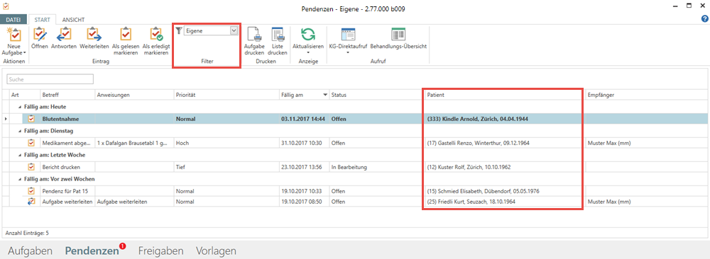Switch to Aufgaben view

point(31,251)
